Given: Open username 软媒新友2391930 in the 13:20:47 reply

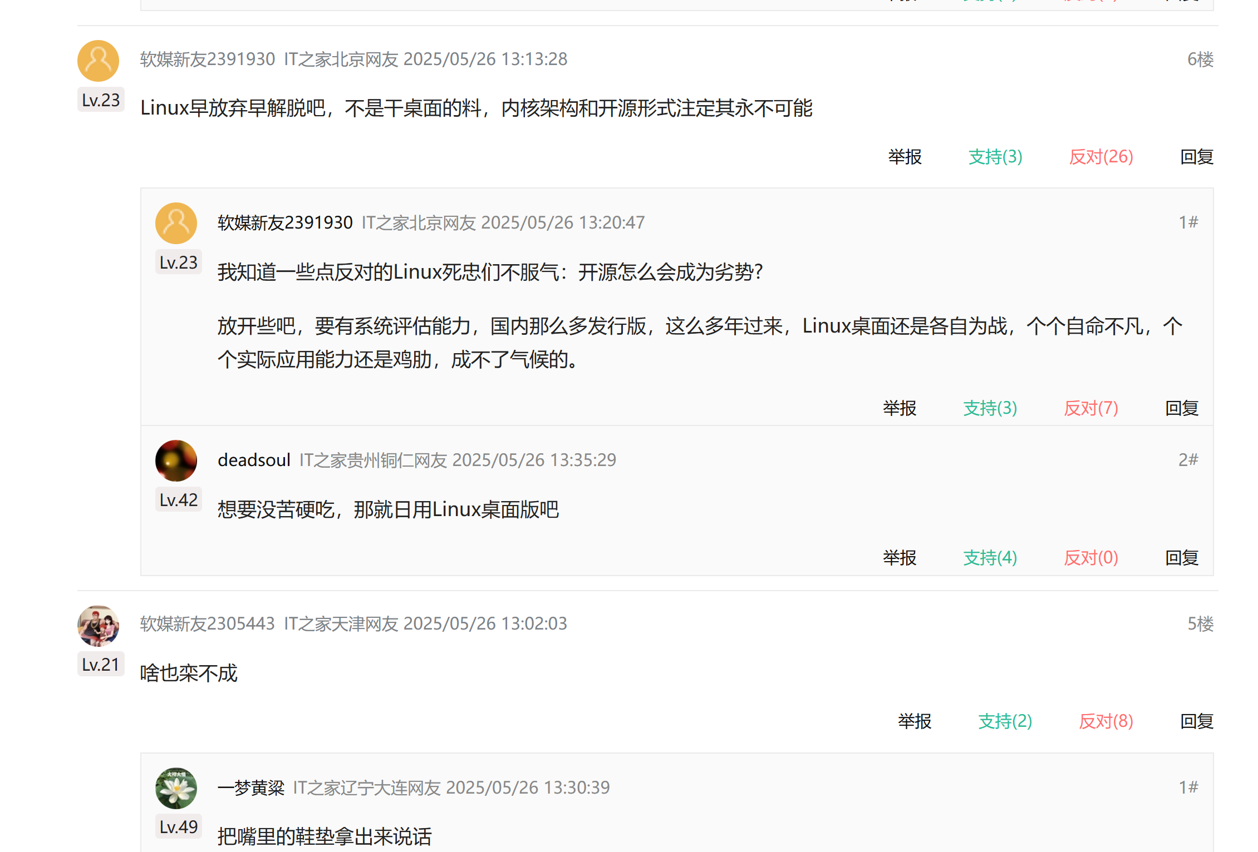Looking at the screenshot, I should tap(285, 222).
